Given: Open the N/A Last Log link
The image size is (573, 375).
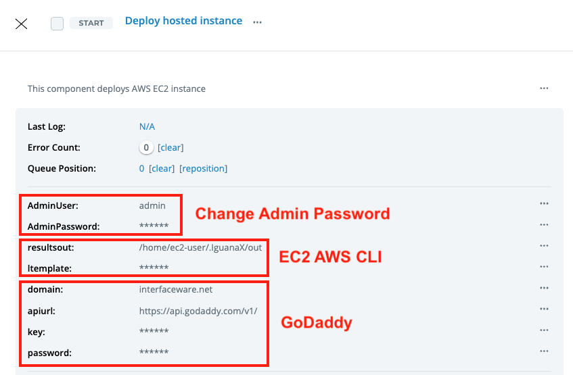Looking at the screenshot, I should 147,126.
